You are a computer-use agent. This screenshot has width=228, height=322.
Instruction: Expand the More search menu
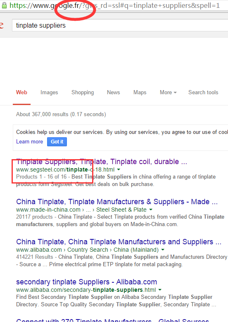[x=168, y=93]
